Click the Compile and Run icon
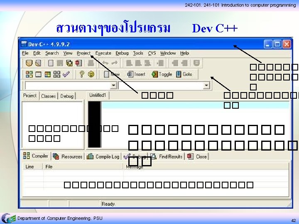This screenshot has width=299, height=224. click(x=47, y=74)
